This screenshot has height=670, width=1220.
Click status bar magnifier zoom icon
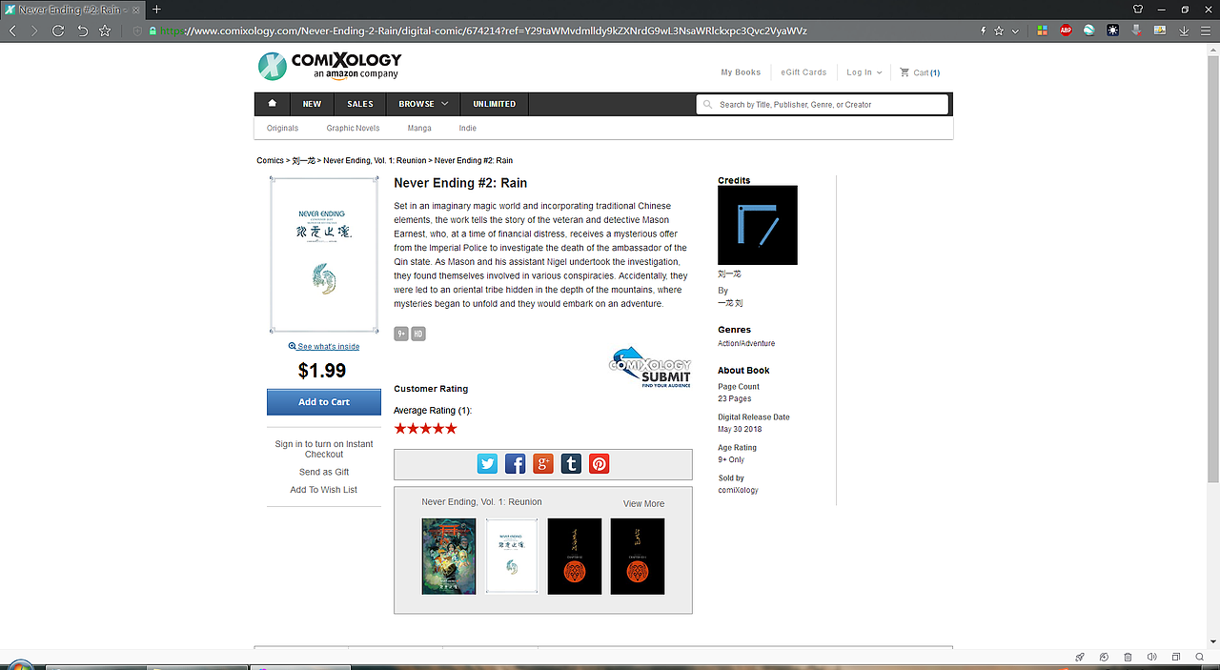pyautogui.click(x=1199, y=658)
